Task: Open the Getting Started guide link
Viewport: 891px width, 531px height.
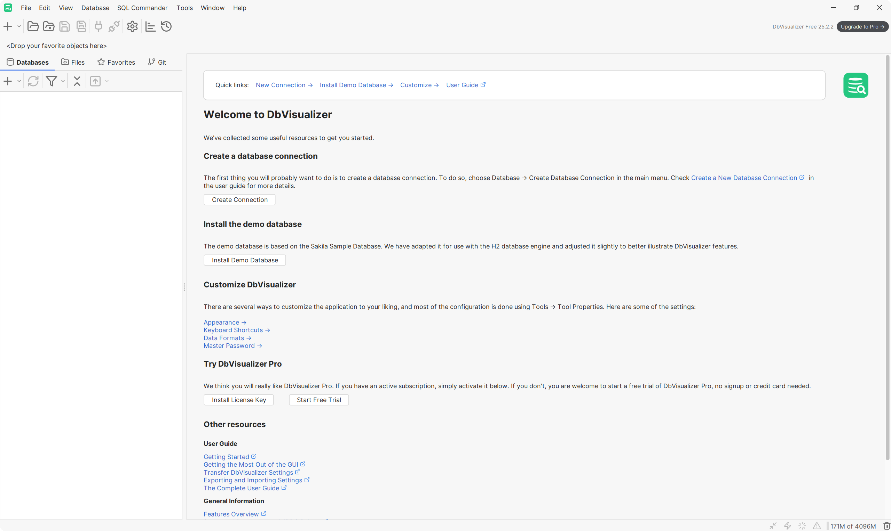Action: (x=230, y=457)
